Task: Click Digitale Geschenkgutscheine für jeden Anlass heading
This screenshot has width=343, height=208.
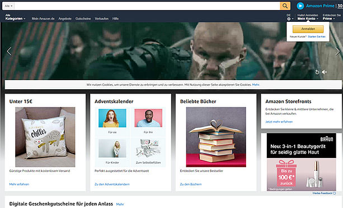Action: [x=61, y=204]
